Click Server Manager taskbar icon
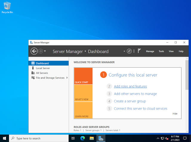 pyautogui.click(x=101, y=138)
